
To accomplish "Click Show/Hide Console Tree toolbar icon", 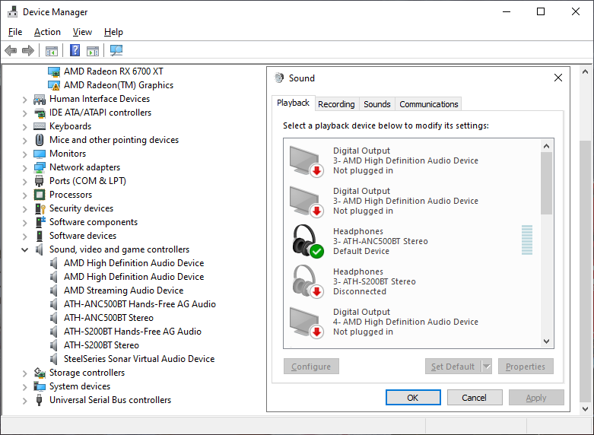I will 52,50.
